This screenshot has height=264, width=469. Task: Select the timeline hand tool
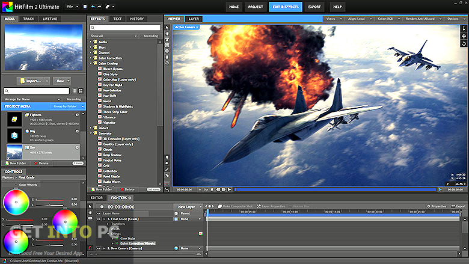(x=90, y=212)
